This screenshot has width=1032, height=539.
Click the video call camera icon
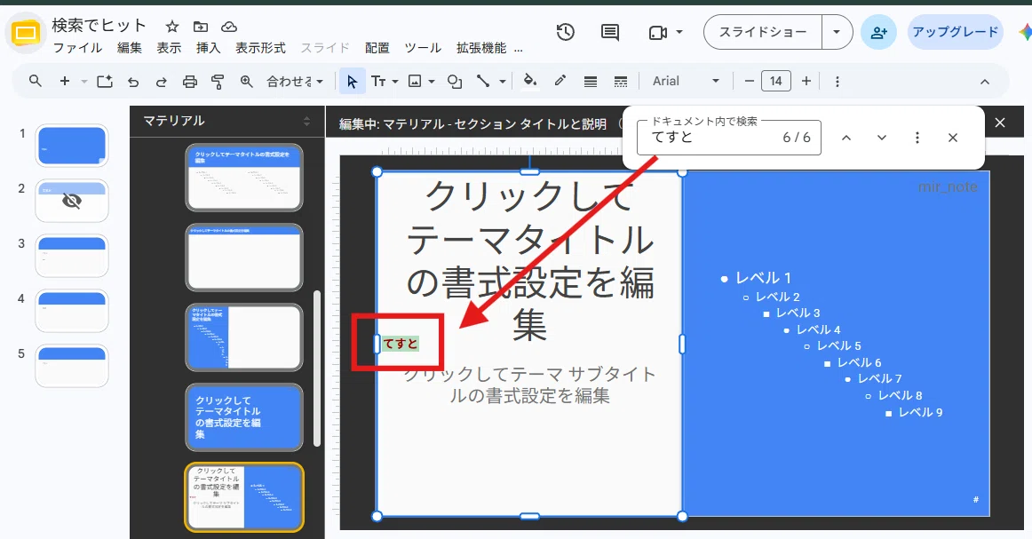tap(657, 32)
